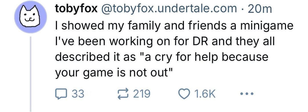Click the display name tobyfox
The image size is (308, 112).
[x=76, y=9]
